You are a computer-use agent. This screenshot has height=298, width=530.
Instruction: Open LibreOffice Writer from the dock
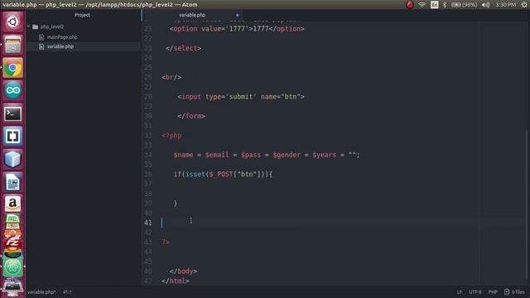[x=13, y=182]
